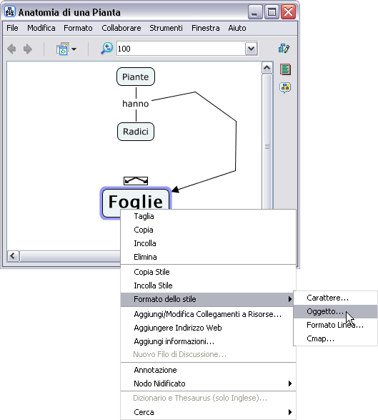The width and height of the screenshot is (378, 420).
Task: Click the back navigation arrow icon
Action: point(11,49)
